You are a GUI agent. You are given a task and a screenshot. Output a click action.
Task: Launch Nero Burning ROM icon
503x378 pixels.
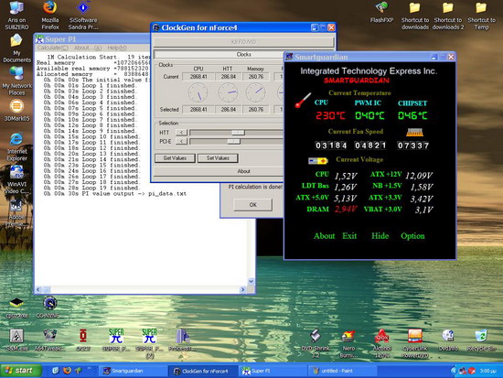click(348, 343)
